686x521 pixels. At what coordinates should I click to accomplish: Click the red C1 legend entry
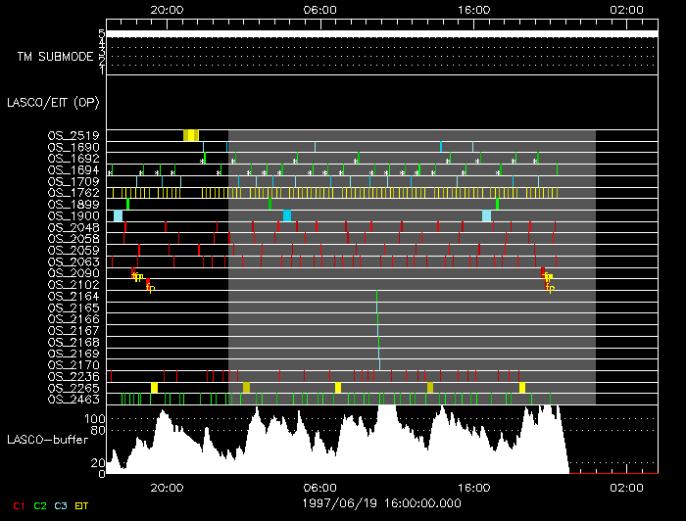point(19,506)
